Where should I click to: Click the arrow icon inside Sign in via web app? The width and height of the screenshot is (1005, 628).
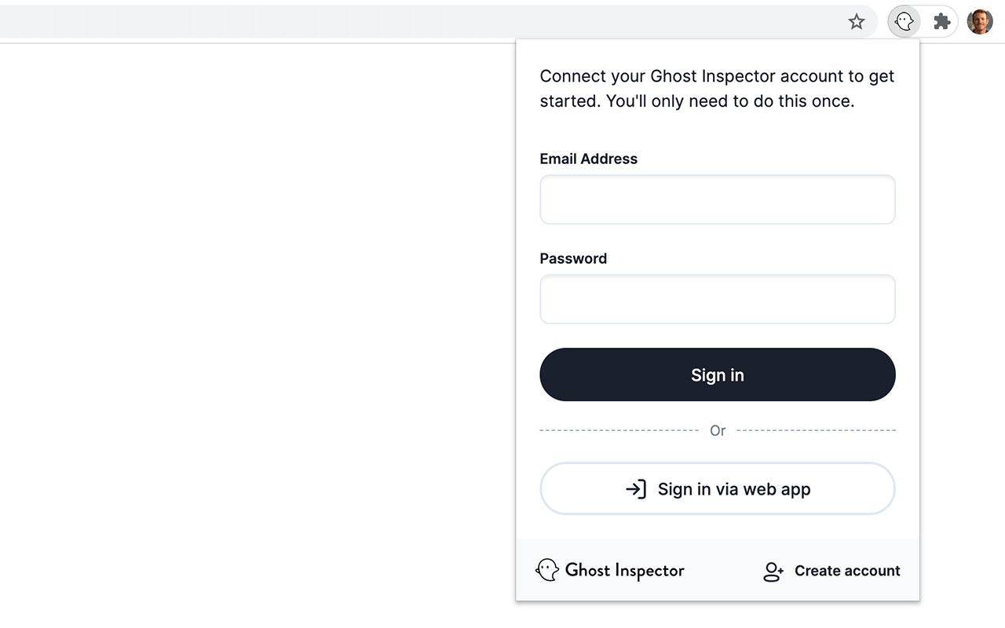(635, 488)
